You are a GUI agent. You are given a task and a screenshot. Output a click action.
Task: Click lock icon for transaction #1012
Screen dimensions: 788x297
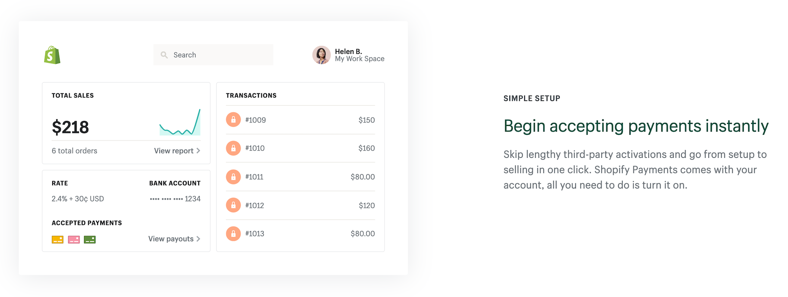coord(233,205)
